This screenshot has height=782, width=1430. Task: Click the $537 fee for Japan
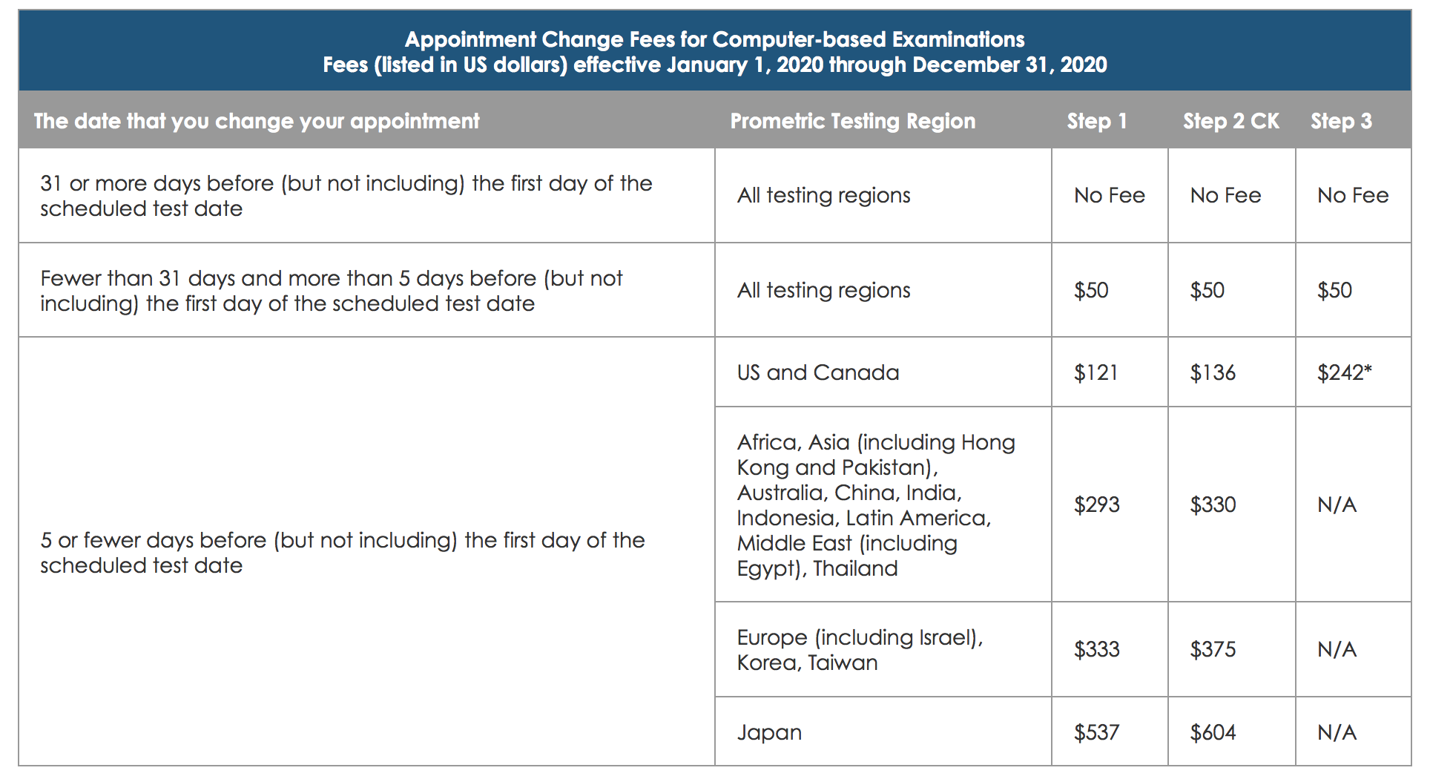click(x=1096, y=733)
